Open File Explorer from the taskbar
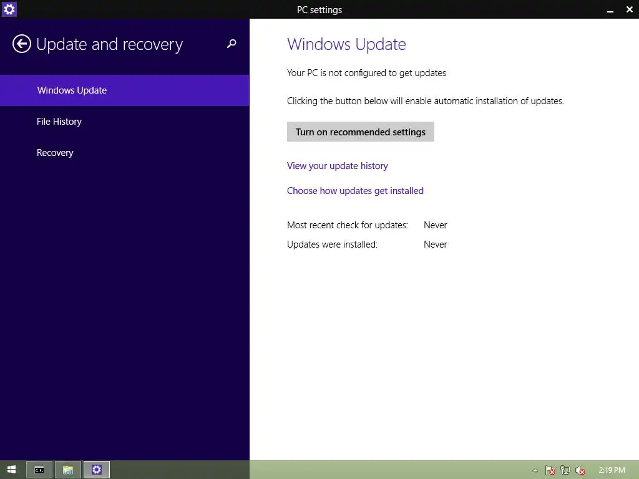Screen dimensions: 639x479 click(67, 470)
